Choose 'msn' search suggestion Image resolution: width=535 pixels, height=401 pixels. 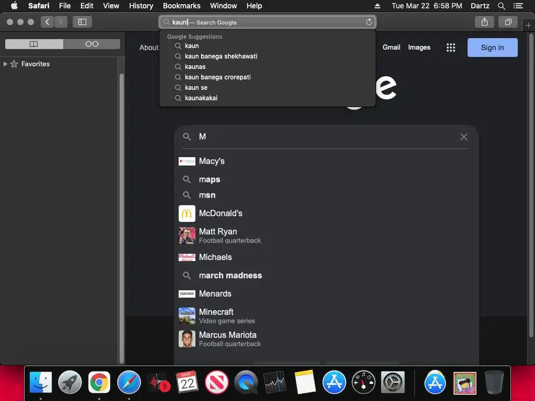(326, 195)
